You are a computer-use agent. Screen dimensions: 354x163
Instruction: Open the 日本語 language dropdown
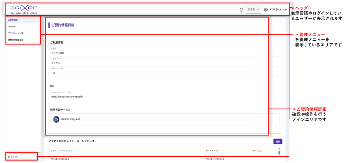(253, 10)
